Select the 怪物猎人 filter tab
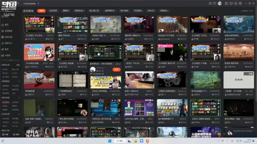The width and height of the screenshot is (257, 144). (x=164, y=11)
